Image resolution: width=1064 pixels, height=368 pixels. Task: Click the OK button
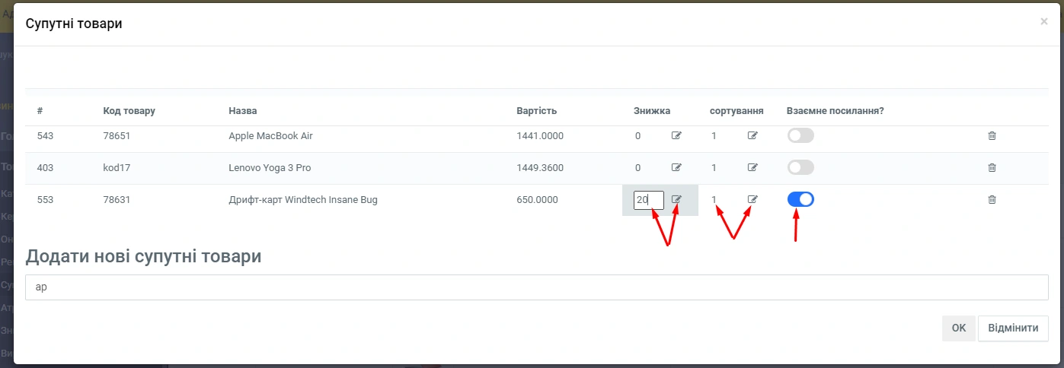tap(958, 328)
